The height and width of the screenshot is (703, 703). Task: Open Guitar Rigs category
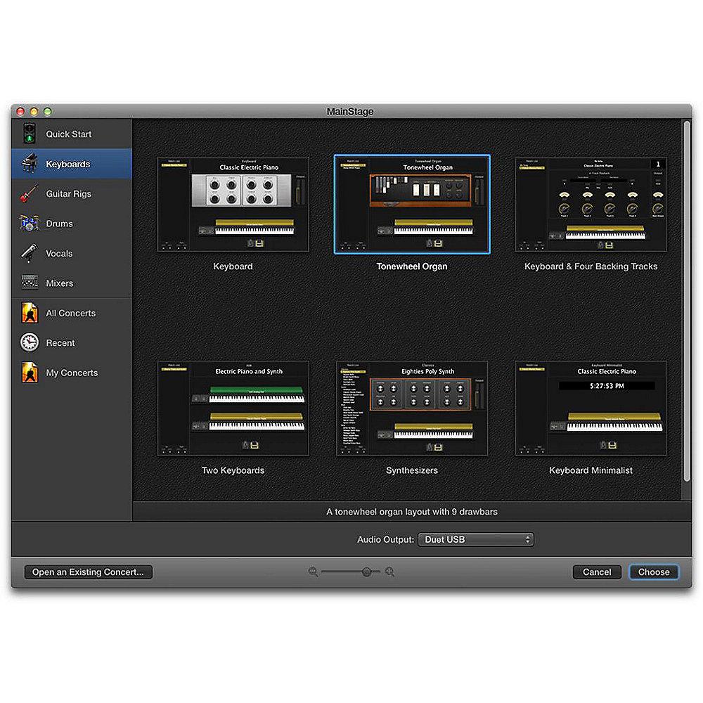72,194
